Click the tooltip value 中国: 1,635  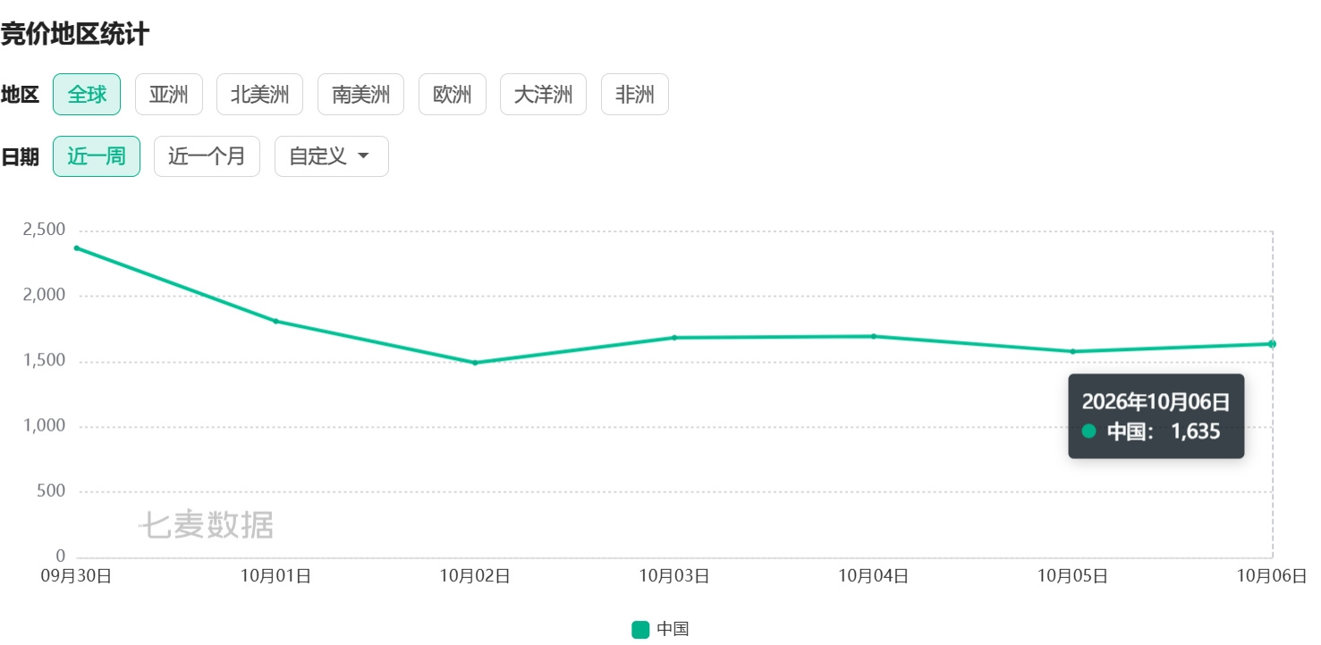click(1152, 431)
